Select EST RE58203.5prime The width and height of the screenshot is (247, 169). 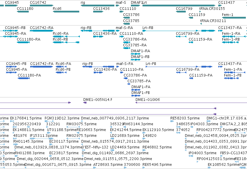pos(185,118)
